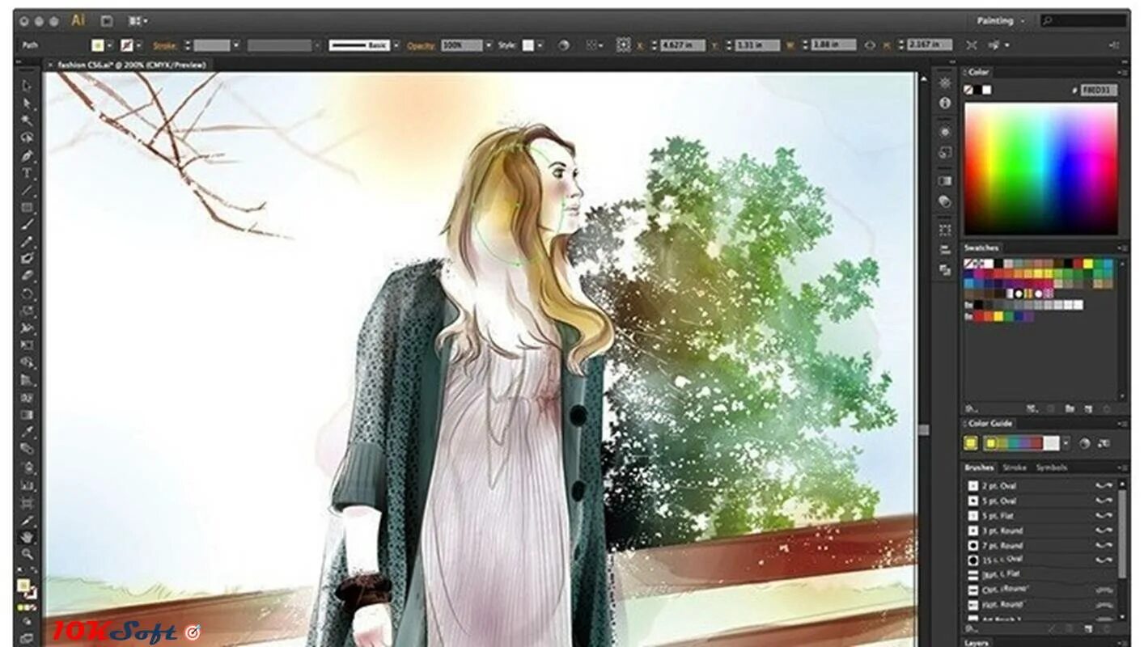Select the Hand tool

point(28,537)
